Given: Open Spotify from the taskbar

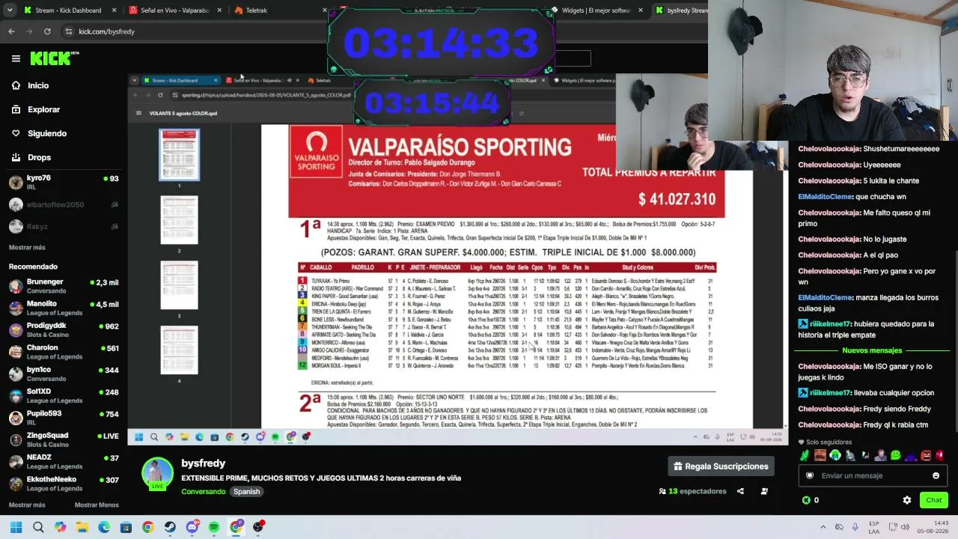Looking at the screenshot, I should point(214,527).
